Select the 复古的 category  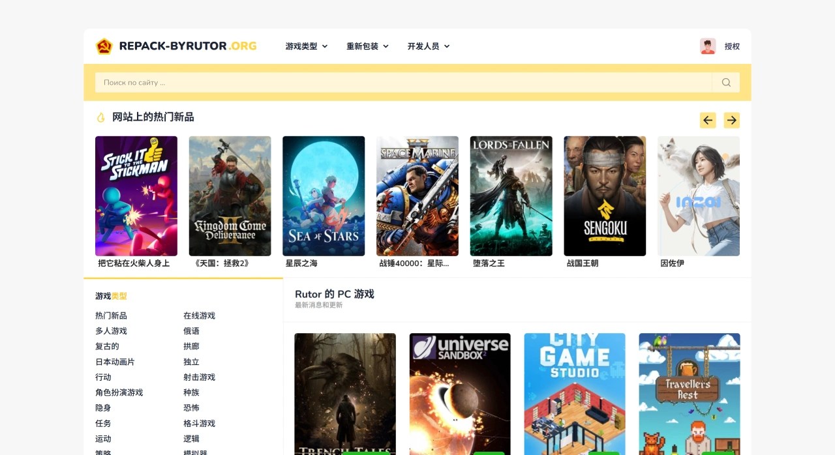coord(107,346)
